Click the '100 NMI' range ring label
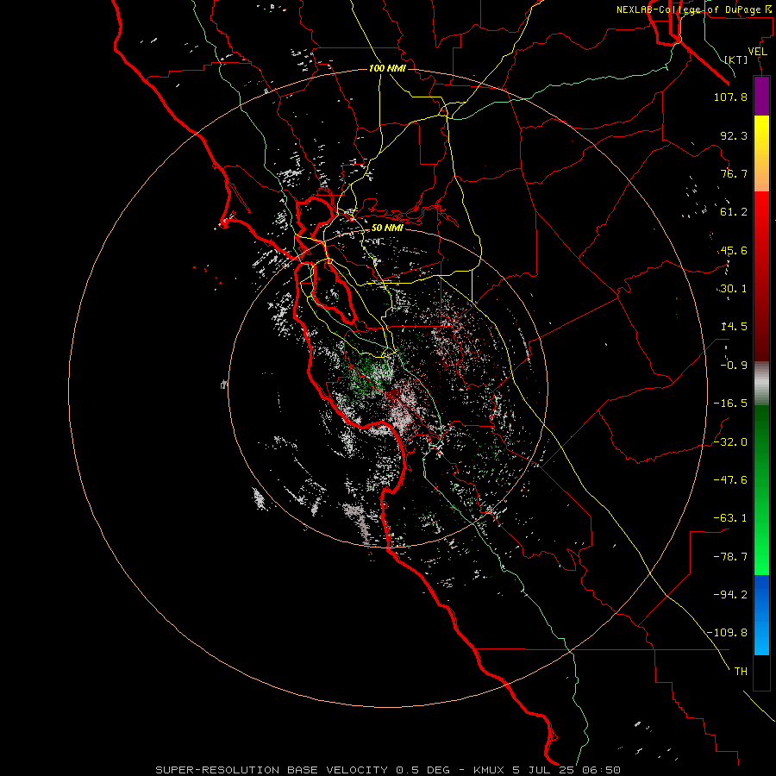The width and height of the screenshot is (776, 776). pyautogui.click(x=387, y=68)
